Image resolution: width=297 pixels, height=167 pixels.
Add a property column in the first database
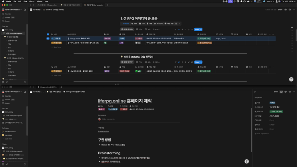tap(270, 34)
